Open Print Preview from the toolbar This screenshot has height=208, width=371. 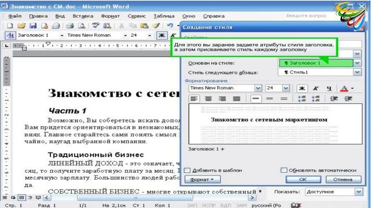coord(81,25)
